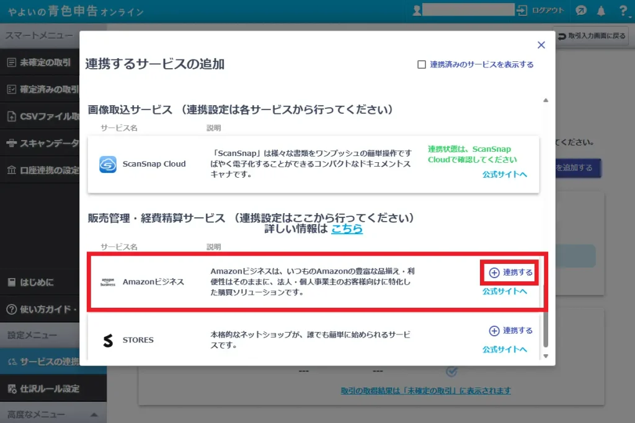Screen dimensions: 635x423
Task: Click the ScanSnap Cloud icon
Action: coord(108,164)
